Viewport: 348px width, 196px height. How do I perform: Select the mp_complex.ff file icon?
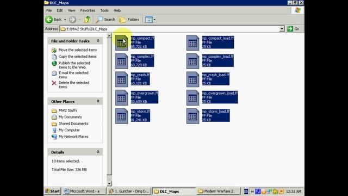(121, 61)
